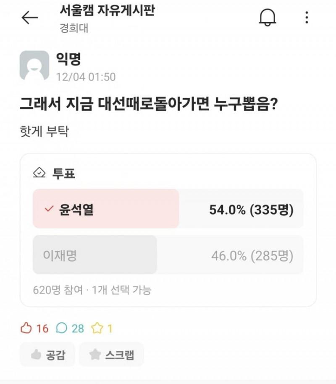This screenshot has width=336, height=384.
Task: Tap the 경희대 subtitle text
Action: coord(74,29)
